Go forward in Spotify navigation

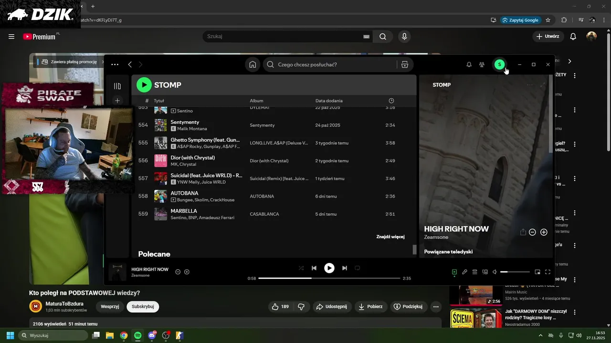click(x=140, y=65)
